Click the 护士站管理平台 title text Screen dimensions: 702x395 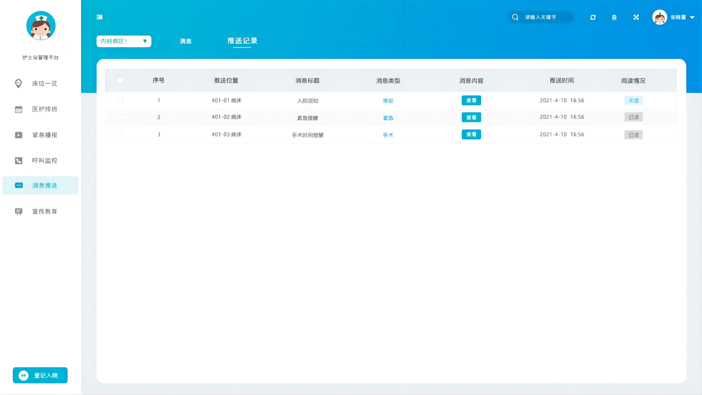[x=41, y=57]
